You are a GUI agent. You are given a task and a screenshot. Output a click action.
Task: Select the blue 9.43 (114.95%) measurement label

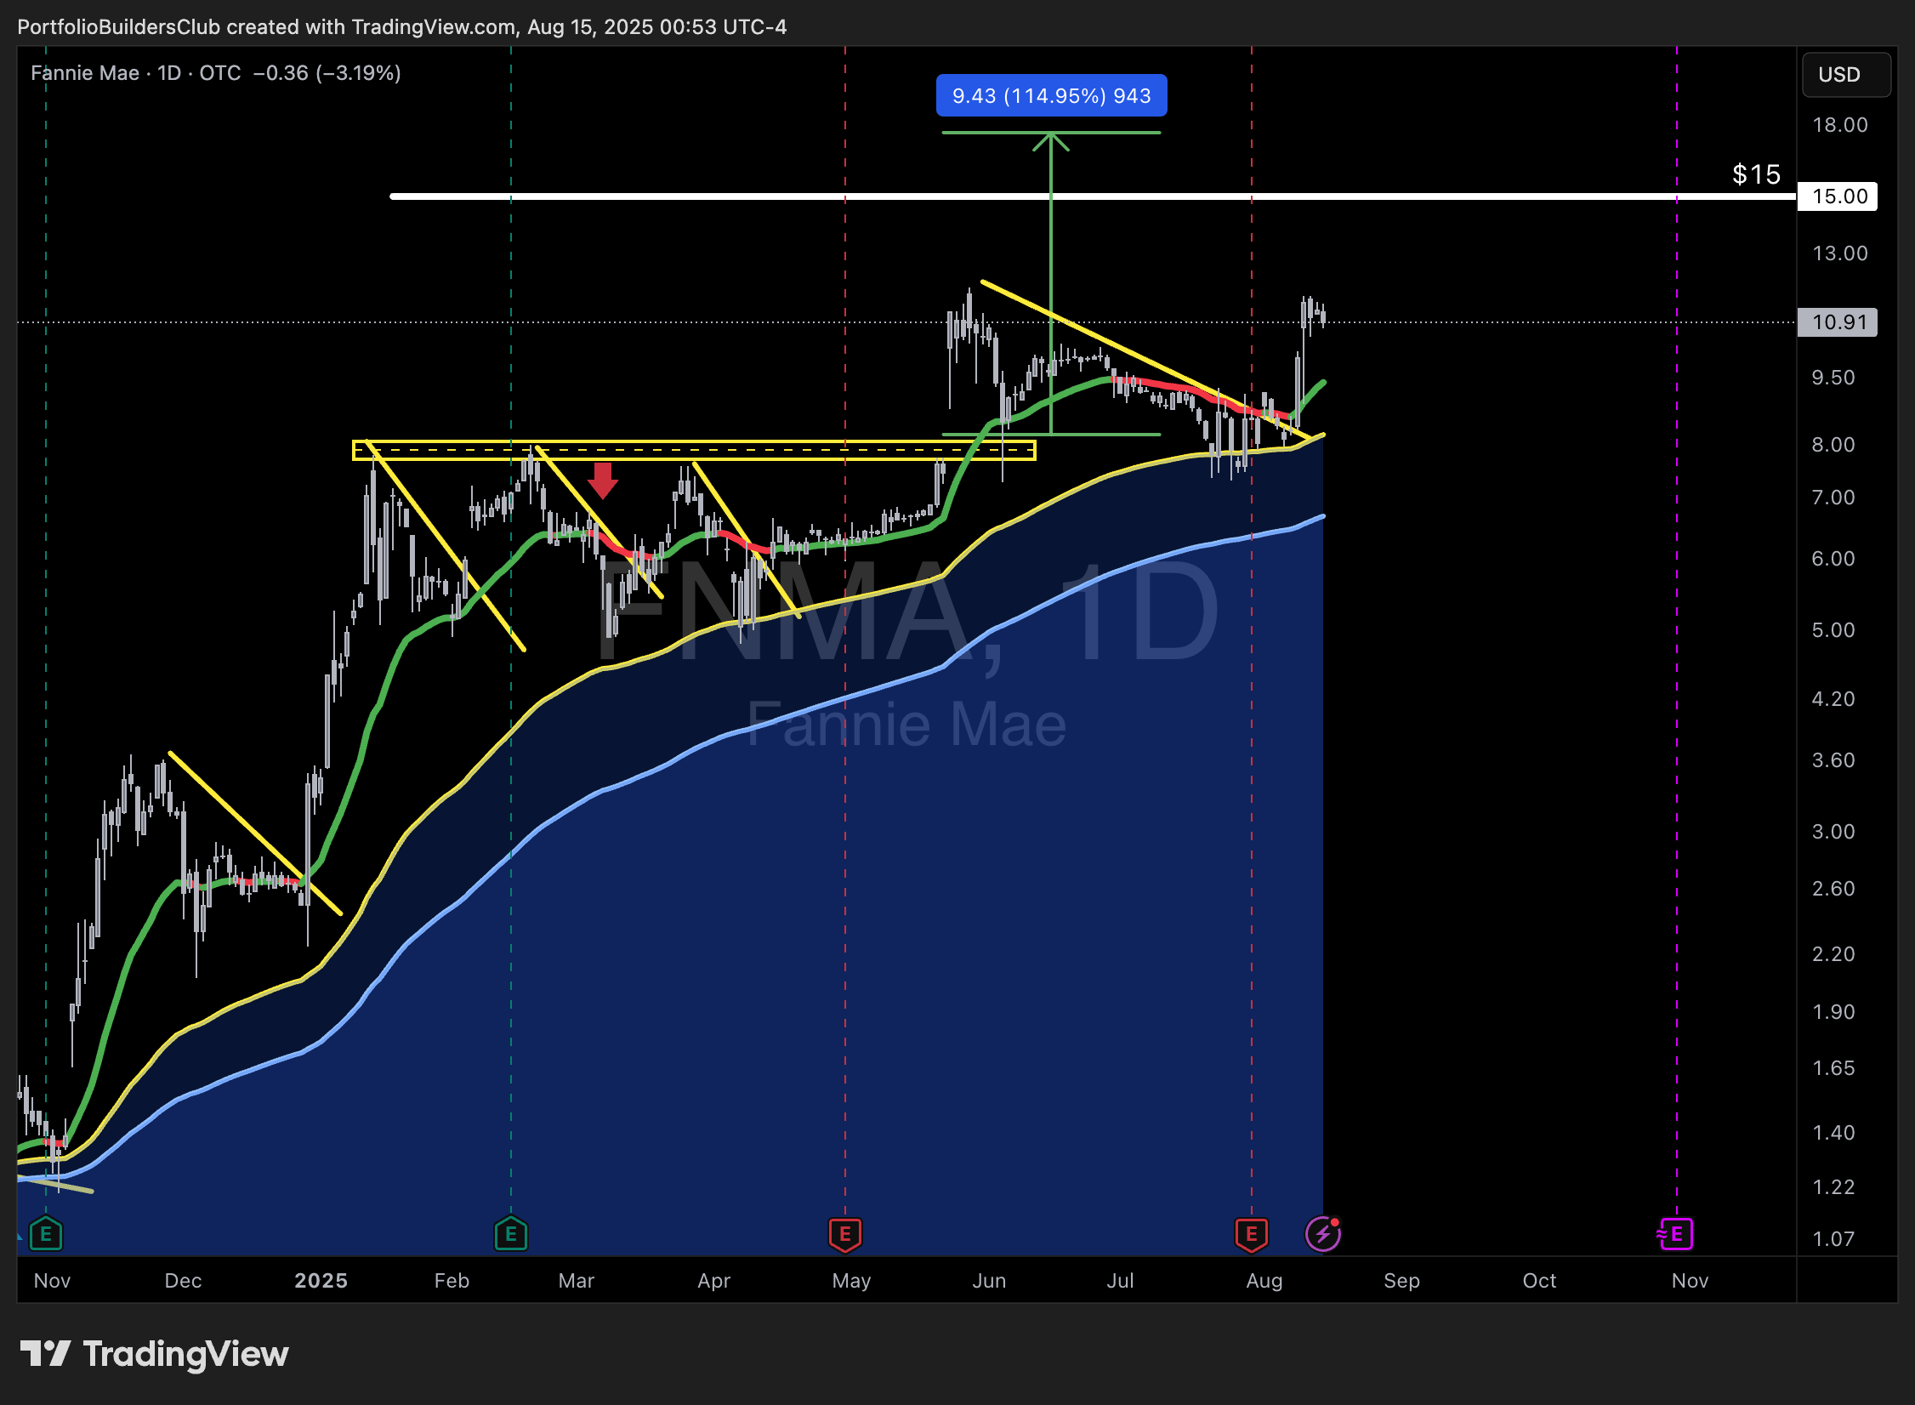1052,95
